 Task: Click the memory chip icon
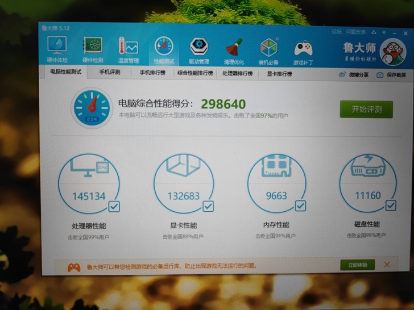pos(276,166)
